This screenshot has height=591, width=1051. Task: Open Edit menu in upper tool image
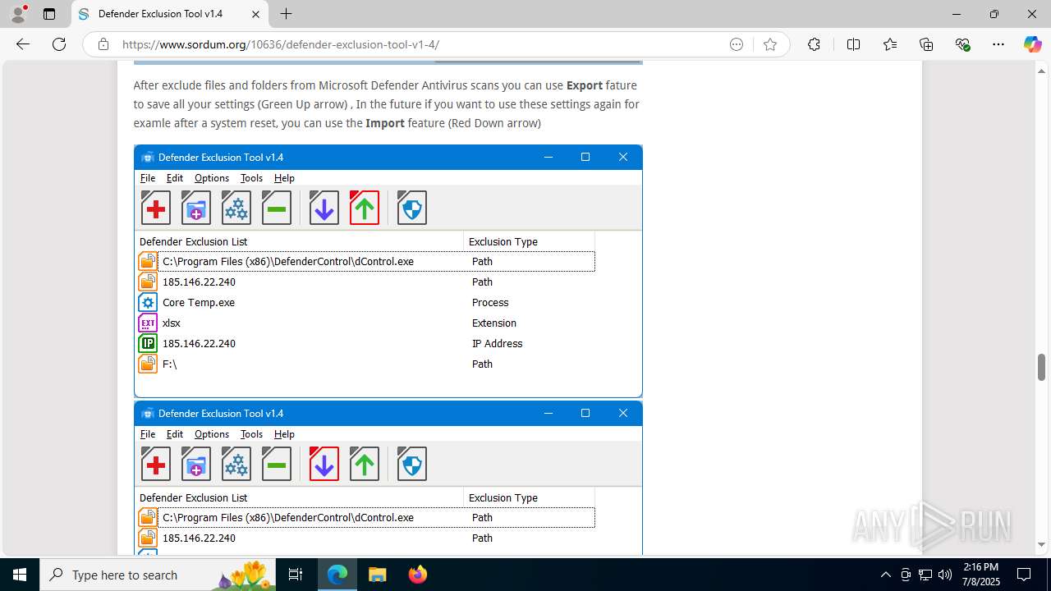pyautogui.click(x=175, y=178)
